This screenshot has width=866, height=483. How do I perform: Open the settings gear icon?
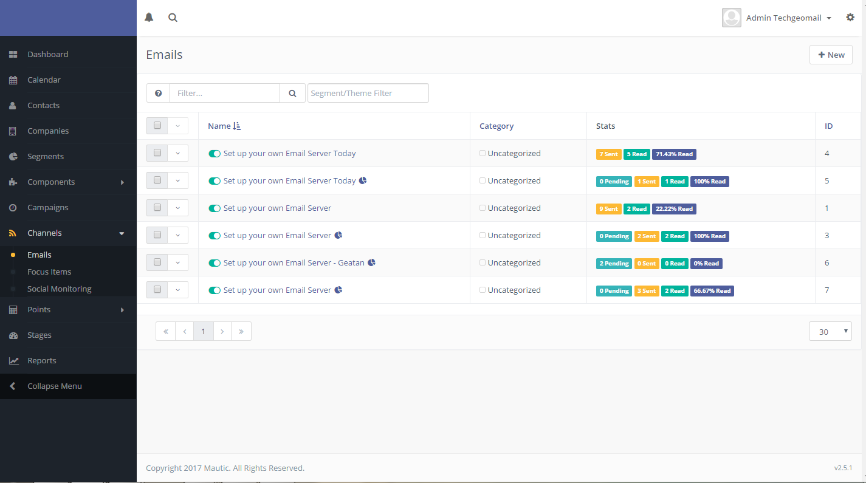[x=850, y=18]
